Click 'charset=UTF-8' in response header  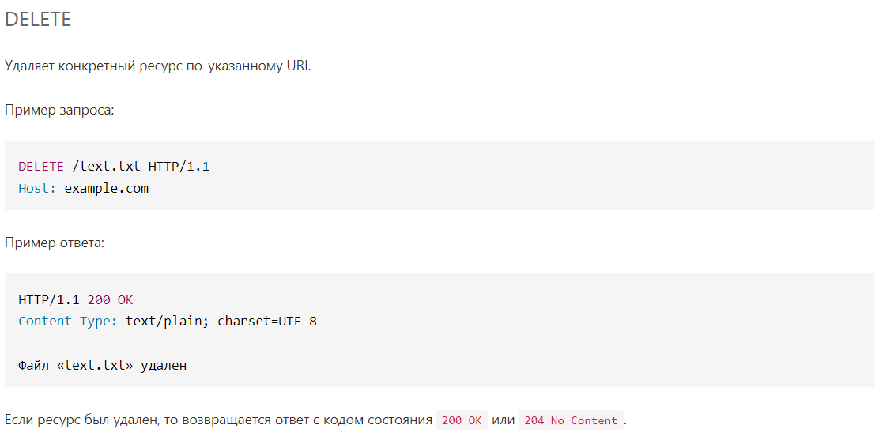(267, 322)
